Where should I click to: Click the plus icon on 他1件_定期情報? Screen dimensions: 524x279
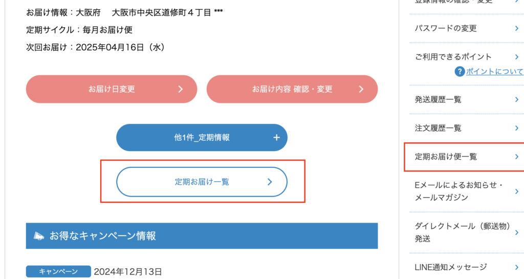(276, 137)
